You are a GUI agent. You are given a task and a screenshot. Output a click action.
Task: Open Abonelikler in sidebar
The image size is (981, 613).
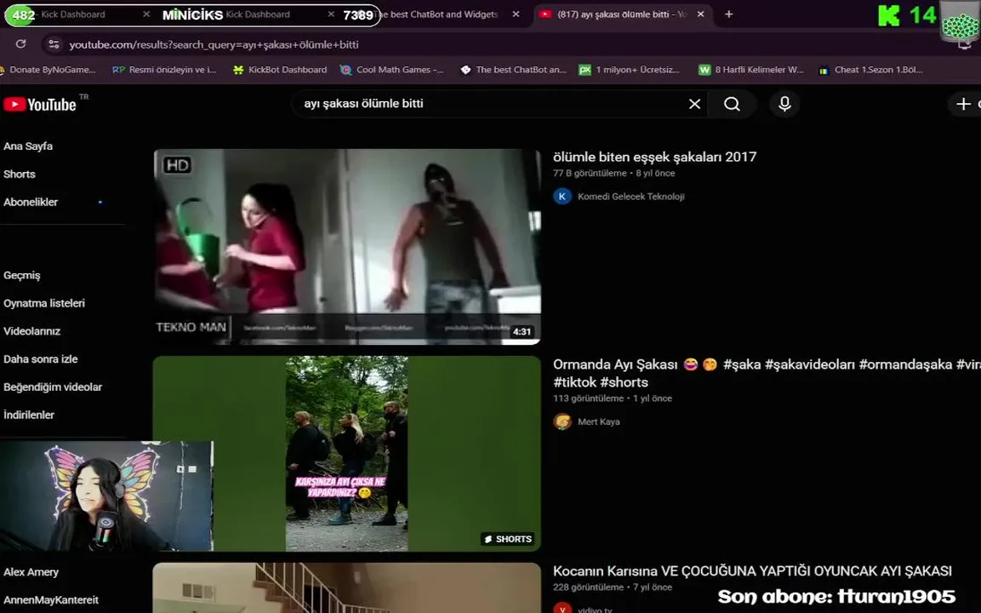pos(31,202)
